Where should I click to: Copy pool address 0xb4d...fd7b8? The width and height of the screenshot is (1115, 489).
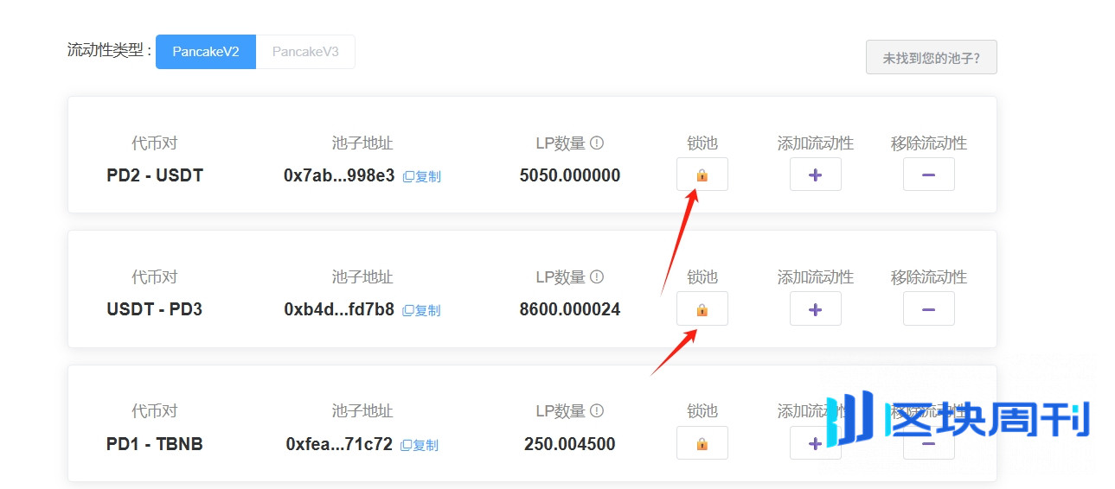421,310
